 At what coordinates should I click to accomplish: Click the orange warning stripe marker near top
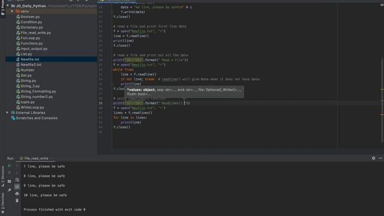382,89
